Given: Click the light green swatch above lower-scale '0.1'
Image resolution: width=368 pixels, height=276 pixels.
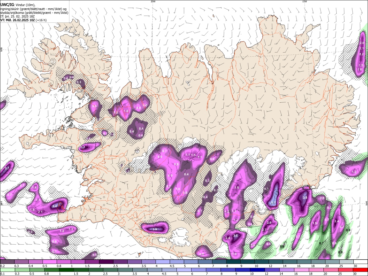Looking at the screenshot, I should [7, 270].
